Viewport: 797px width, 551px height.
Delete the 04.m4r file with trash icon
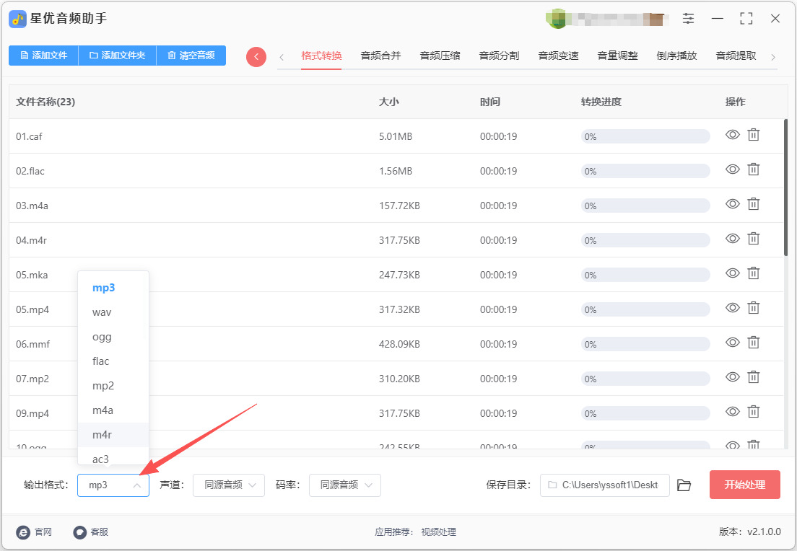pyautogui.click(x=753, y=238)
